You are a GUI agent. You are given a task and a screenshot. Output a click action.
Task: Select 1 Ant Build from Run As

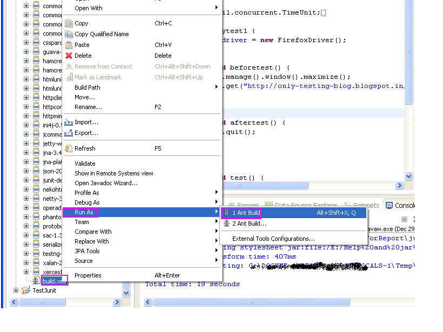coord(246,212)
